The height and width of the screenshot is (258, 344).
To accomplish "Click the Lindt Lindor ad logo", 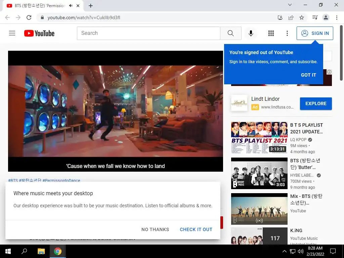I will point(239,103).
